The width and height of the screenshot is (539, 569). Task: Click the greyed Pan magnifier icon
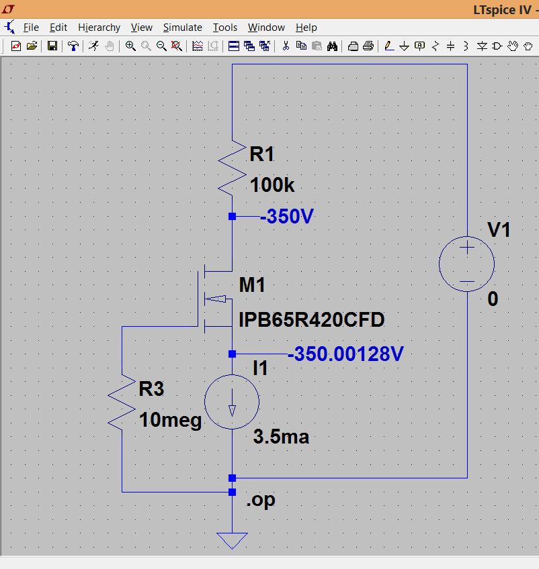pos(146,46)
